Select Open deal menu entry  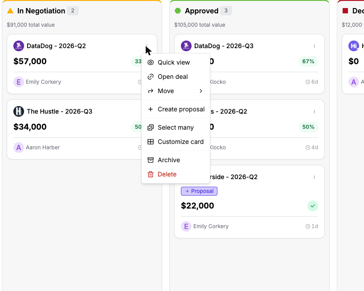176,77
